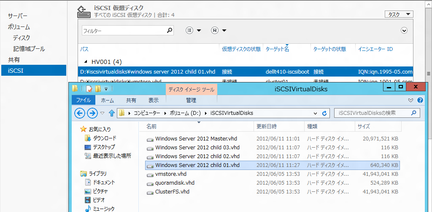Screen dimensions: 432x212
Task: Sort files by サイズ column
Action: point(364,127)
